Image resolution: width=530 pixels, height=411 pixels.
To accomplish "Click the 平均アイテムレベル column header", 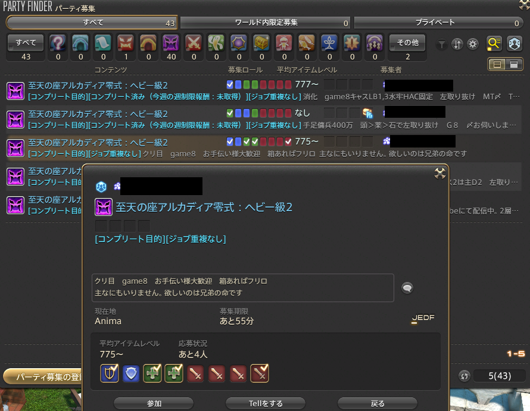I will click(x=307, y=70).
